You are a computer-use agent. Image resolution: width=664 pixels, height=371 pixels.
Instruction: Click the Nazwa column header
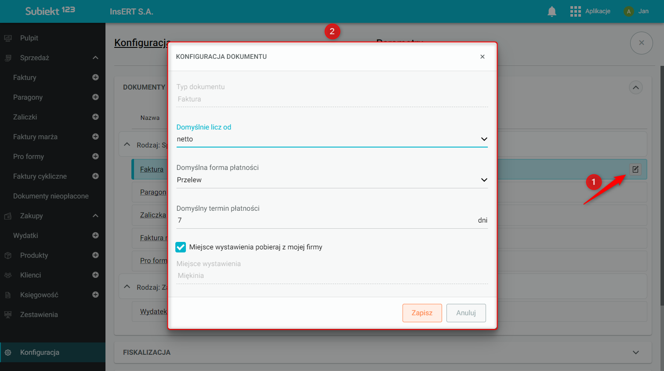150,118
